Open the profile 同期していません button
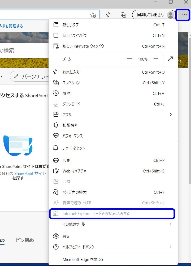The height and width of the screenshot is (266, 191). click(x=154, y=15)
